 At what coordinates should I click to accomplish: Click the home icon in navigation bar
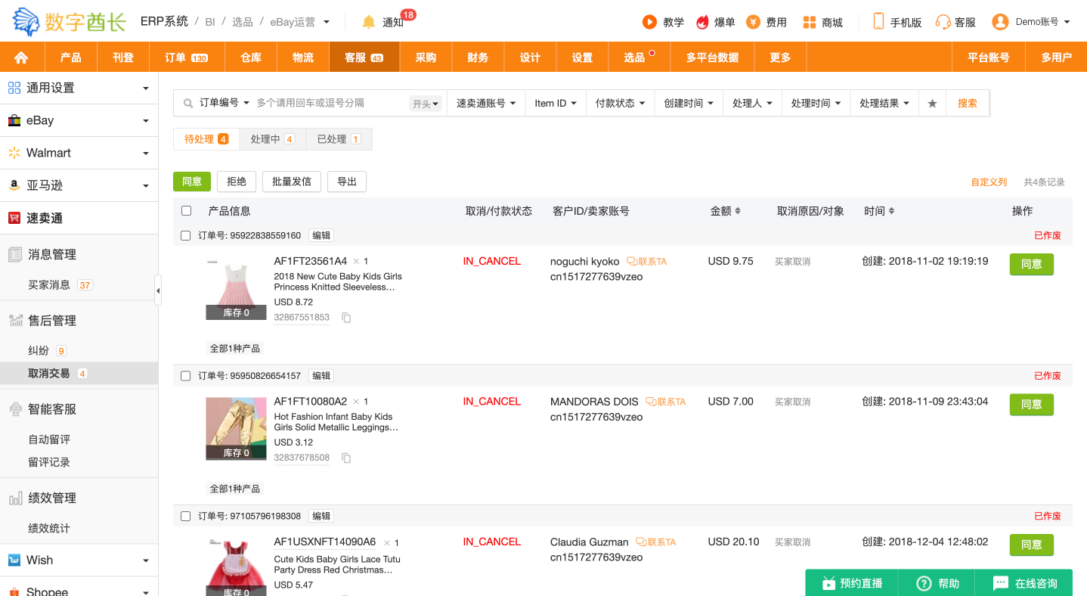pos(21,57)
